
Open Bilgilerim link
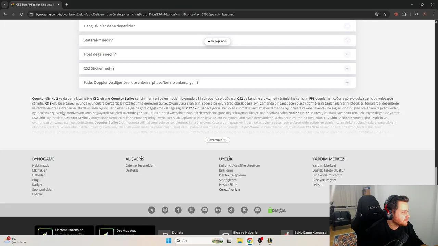tap(226, 170)
